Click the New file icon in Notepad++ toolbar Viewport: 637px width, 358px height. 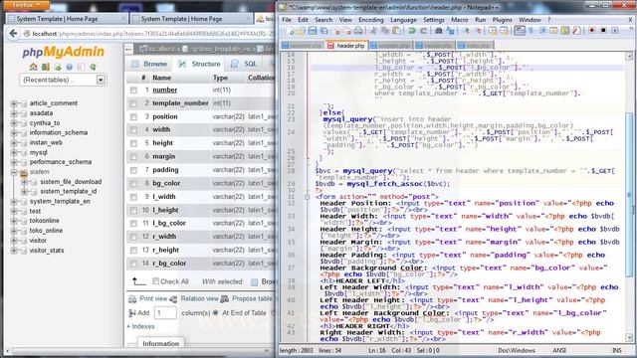coord(290,31)
